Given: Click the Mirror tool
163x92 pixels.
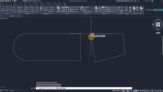Looking at the screenshot, I should point(26,9).
